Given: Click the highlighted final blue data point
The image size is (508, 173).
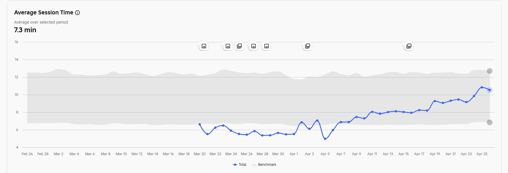Looking at the screenshot, I should coord(490,90).
